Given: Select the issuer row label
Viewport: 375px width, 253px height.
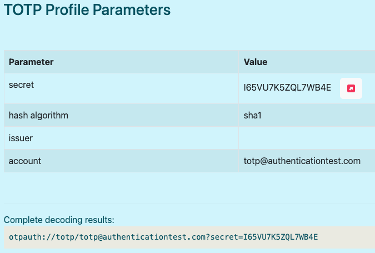Looking at the screenshot, I should click(21, 138).
